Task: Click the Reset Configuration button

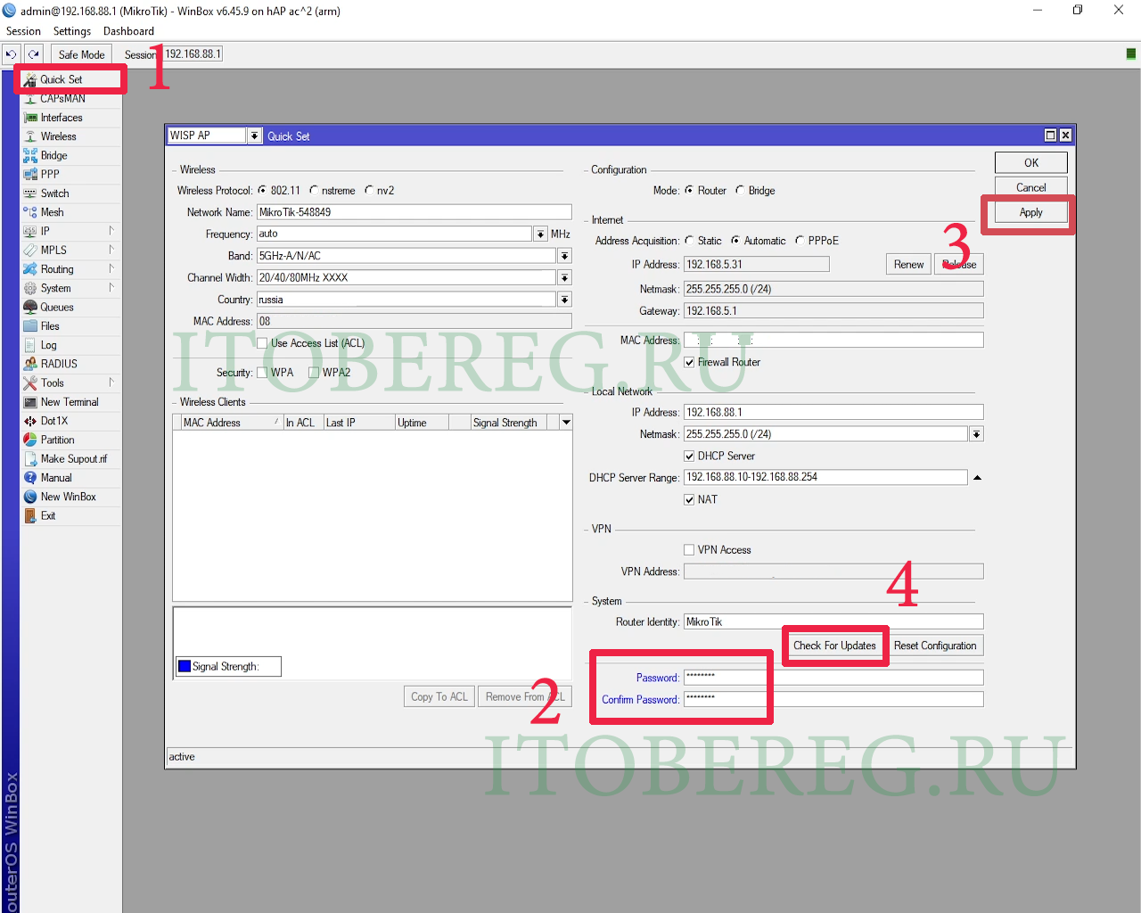Action: click(935, 646)
